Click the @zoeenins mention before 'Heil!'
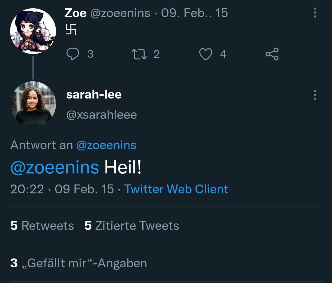 (x=55, y=168)
